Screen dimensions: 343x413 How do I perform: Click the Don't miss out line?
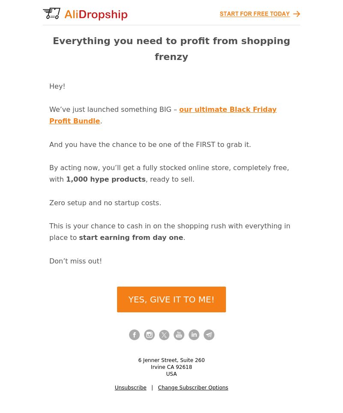pyautogui.click(x=75, y=261)
